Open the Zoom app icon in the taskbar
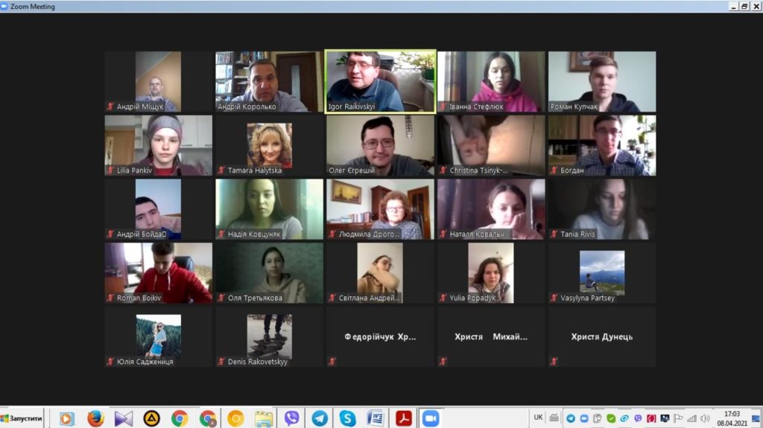 pyautogui.click(x=430, y=418)
